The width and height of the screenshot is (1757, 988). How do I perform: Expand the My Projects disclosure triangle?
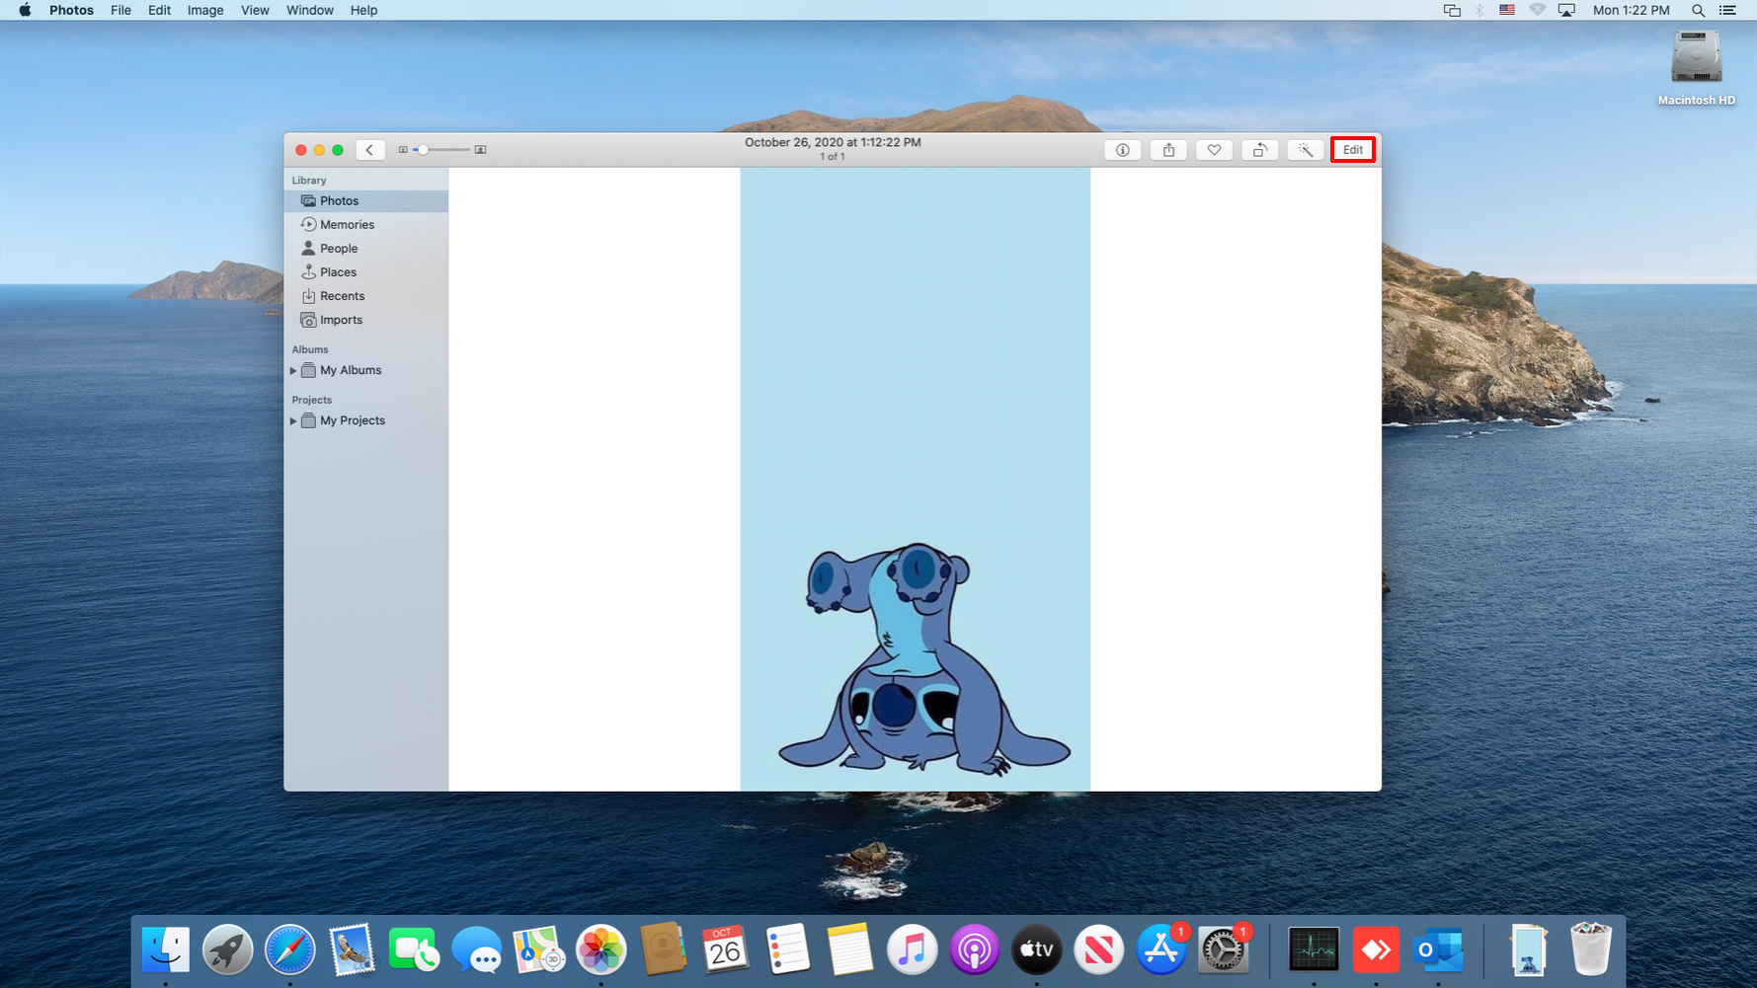point(293,421)
